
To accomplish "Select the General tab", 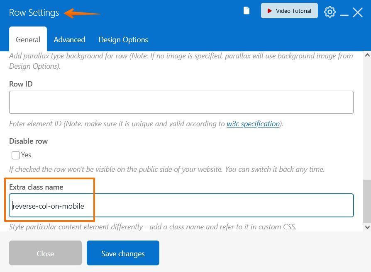I will click(28, 39).
